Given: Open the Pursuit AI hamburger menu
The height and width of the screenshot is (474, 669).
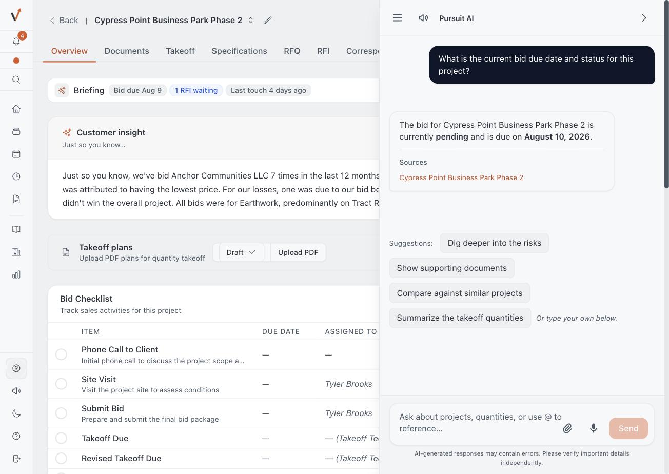Looking at the screenshot, I should coord(397,18).
